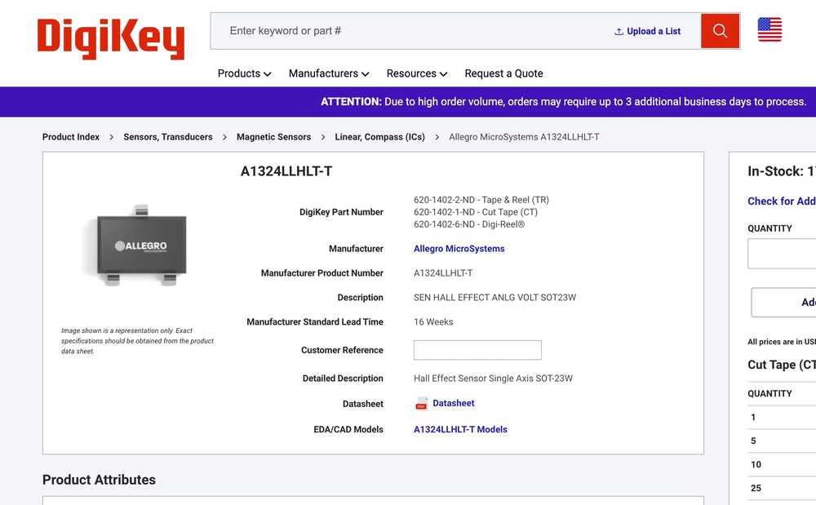Open Request a Quote
Screen dimensions: 816x505
click(x=503, y=73)
